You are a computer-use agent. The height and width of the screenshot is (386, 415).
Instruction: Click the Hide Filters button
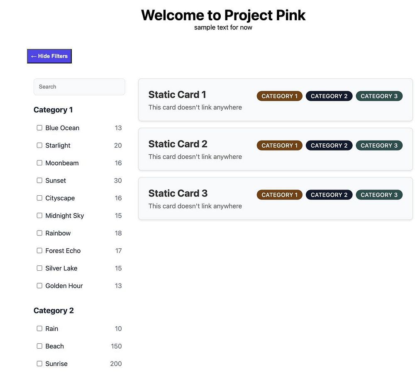(x=49, y=56)
